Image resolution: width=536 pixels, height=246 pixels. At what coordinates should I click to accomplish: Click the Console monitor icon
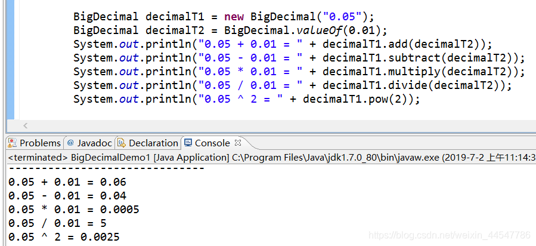pyautogui.click(x=188, y=143)
